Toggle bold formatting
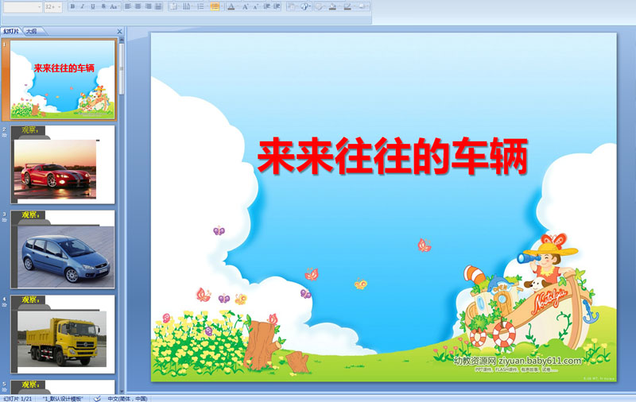This screenshot has width=636, height=402. click(72, 6)
